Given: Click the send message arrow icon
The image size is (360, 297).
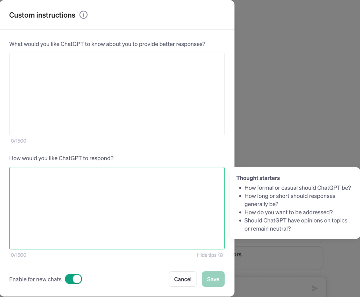Looking at the screenshot, I should [314, 288].
